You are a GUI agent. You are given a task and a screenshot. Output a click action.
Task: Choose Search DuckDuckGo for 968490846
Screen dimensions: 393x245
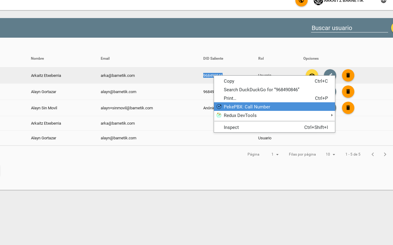tap(262, 90)
